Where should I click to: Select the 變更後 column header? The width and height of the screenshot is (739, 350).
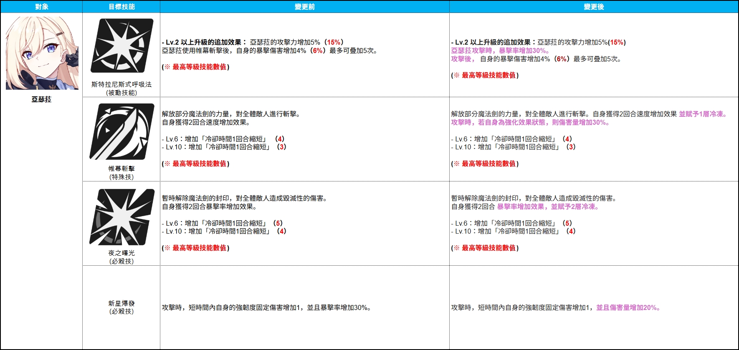coord(594,7)
